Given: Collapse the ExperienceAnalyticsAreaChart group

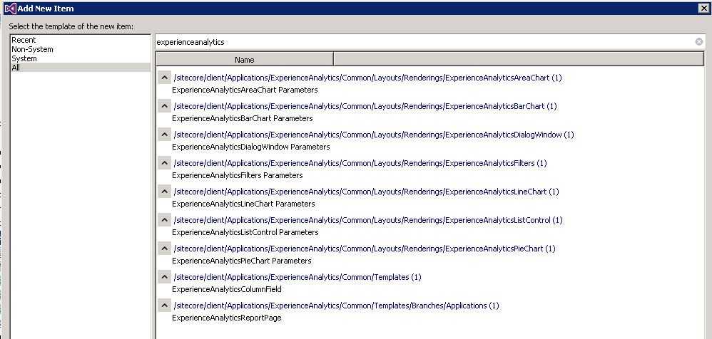Looking at the screenshot, I should click(164, 78).
